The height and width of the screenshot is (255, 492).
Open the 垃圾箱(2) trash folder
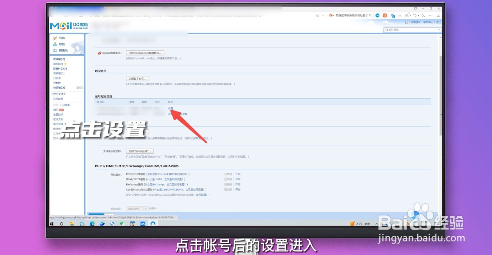coord(59,88)
